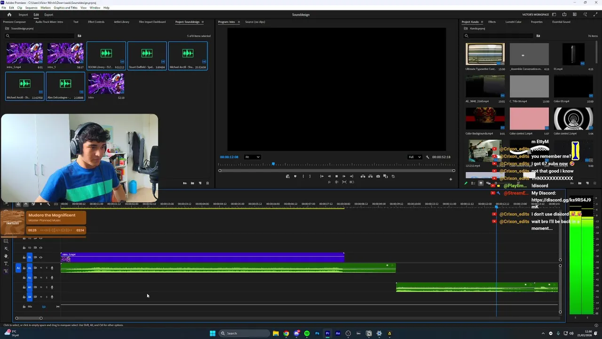This screenshot has height=339, width=602.
Task: Open timeline wrench display settings
Action: click(48, 204)
